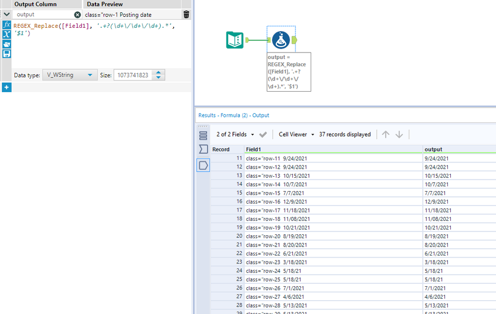Select output cell 10/7/2021
The height and width of the screenshot is (314, 496).
[459, 184]
